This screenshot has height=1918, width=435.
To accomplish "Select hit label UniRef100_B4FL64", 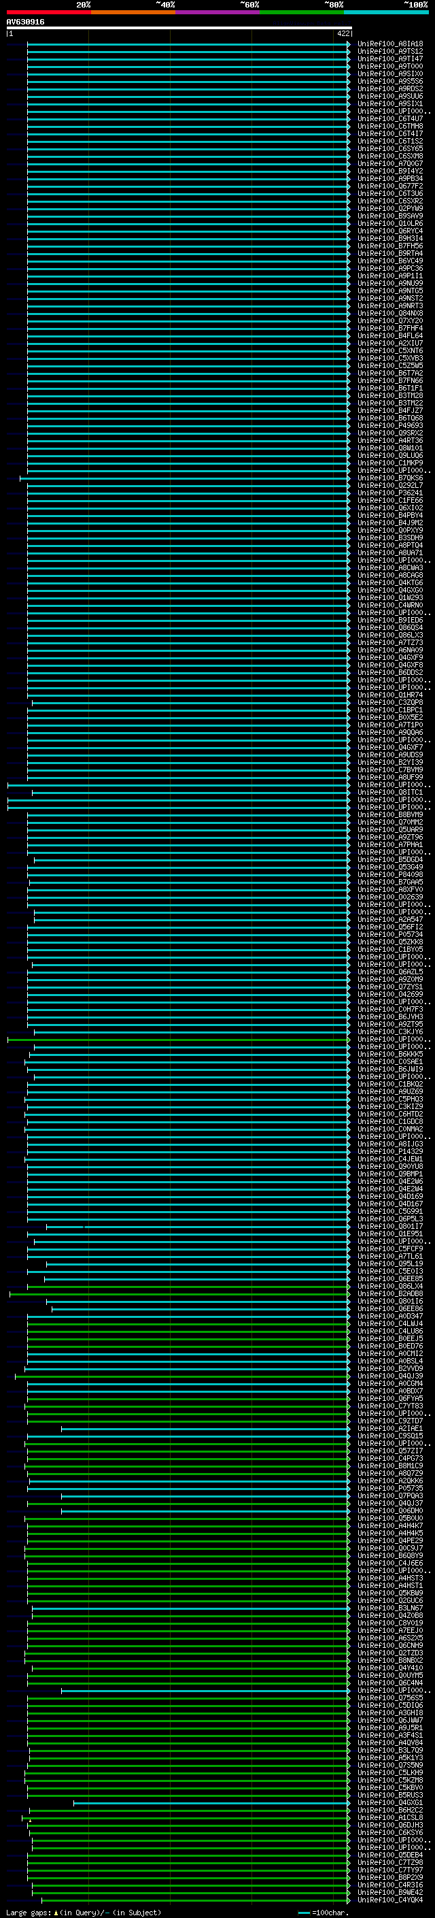I will tap(390, 336).
